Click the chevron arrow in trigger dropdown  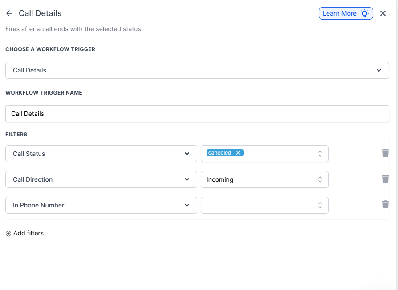pyautogui.click(x=379, y=70)
